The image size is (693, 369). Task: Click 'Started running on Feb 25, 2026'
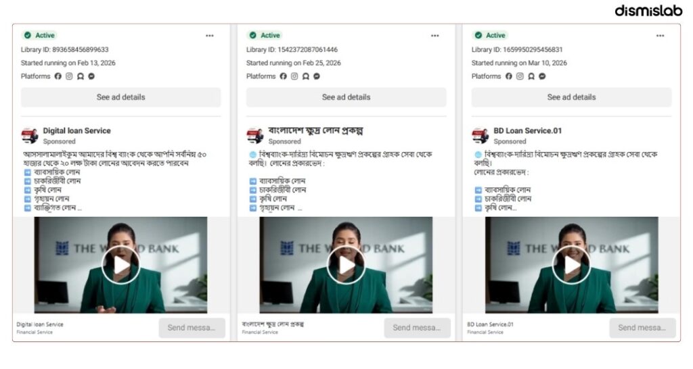click(x=294, y=63)
